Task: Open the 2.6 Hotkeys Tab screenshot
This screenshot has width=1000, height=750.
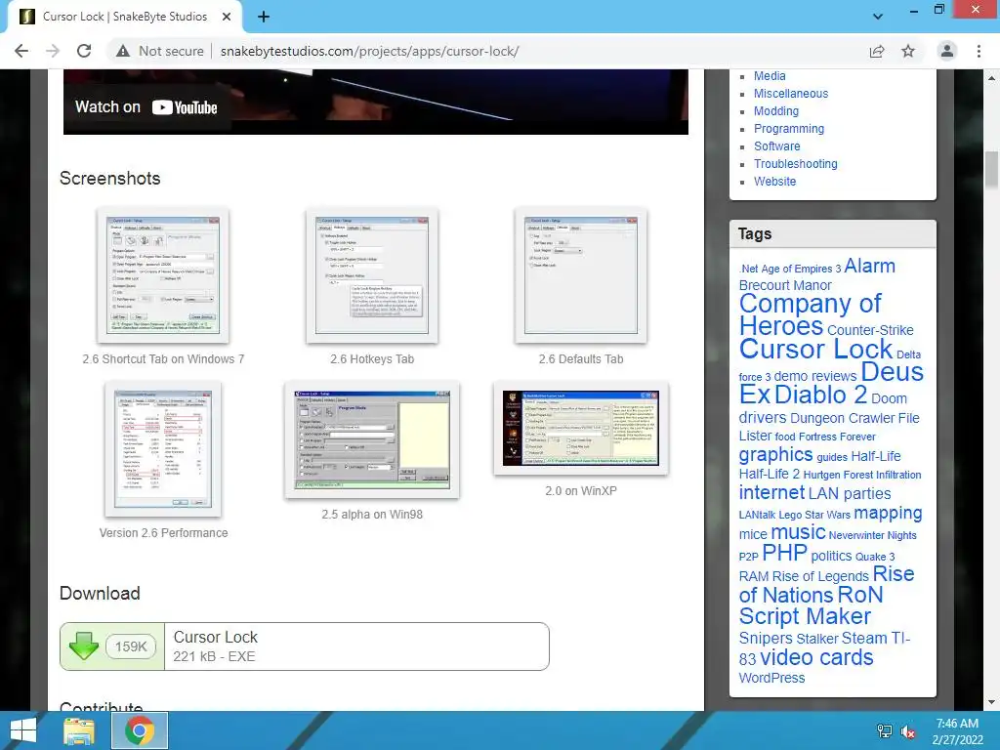Action: tap(372, 274)
